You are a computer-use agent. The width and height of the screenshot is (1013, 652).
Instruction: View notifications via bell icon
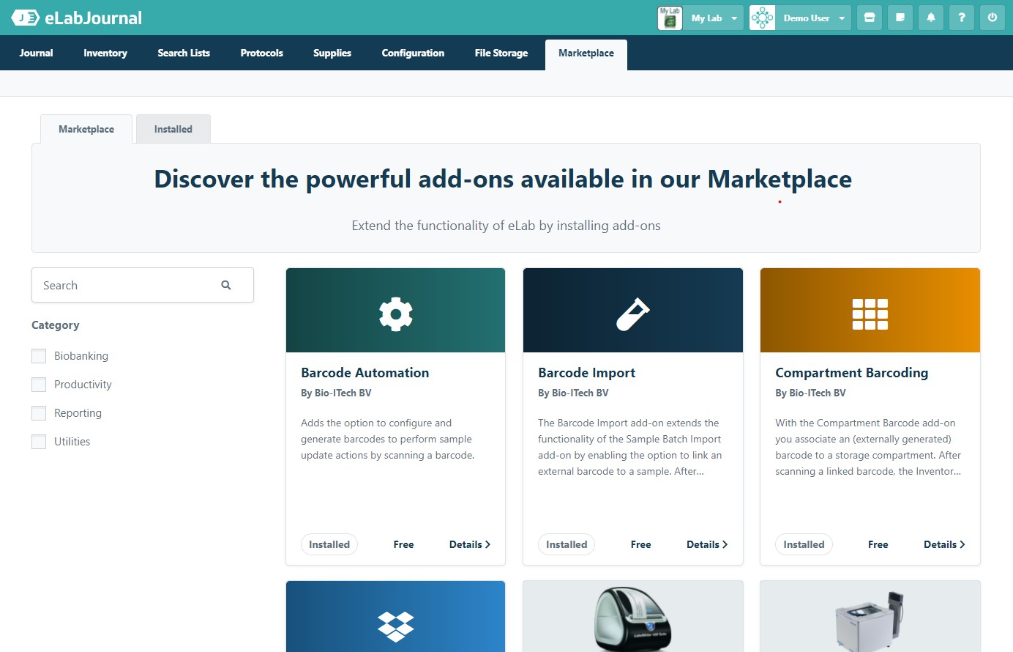point(931,18)
